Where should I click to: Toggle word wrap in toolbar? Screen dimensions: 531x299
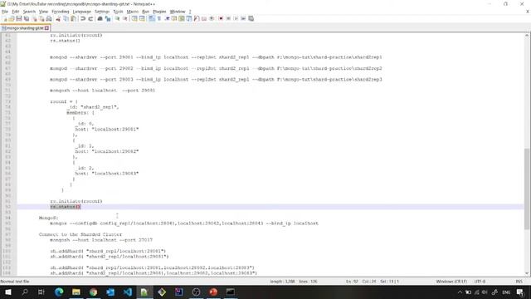151,18
